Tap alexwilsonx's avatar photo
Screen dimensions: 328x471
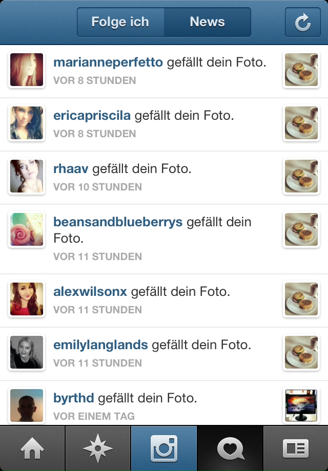pyautogui.click(x=27, y=299)
